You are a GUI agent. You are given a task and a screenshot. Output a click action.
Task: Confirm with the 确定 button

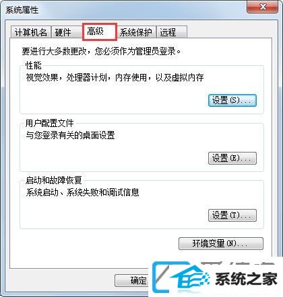coord(133,280)
